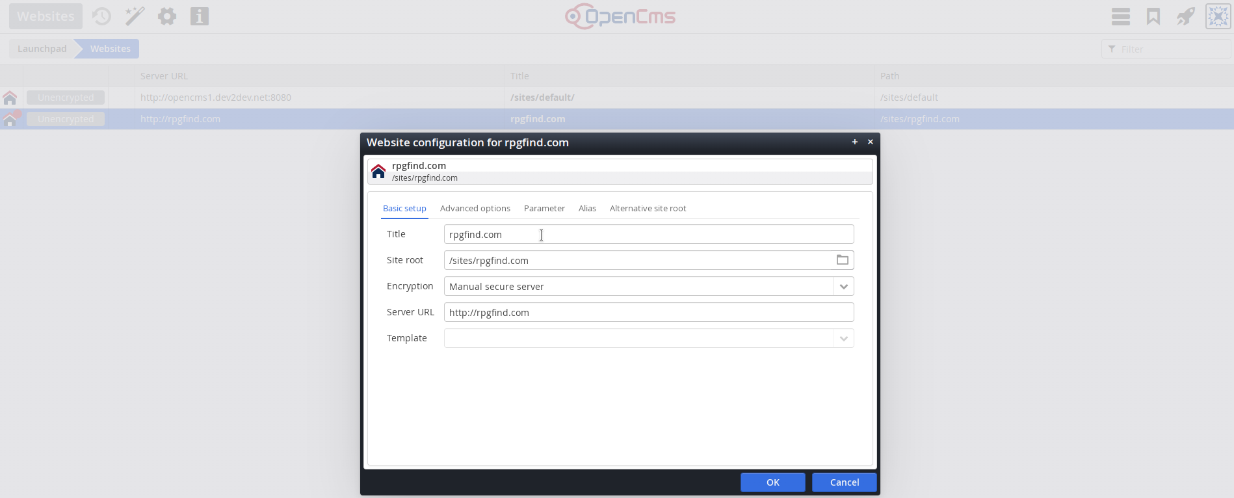Click the info icon in toolbar
The height and width of the screenshot is (498, 1234).
pyautogui.click(x=200, y=16)
